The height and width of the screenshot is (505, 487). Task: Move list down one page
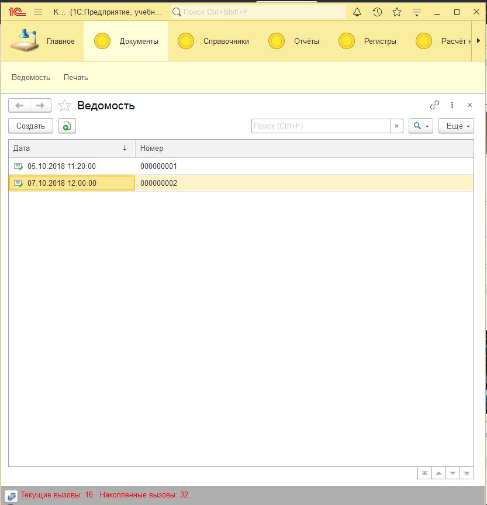[453, 473]
